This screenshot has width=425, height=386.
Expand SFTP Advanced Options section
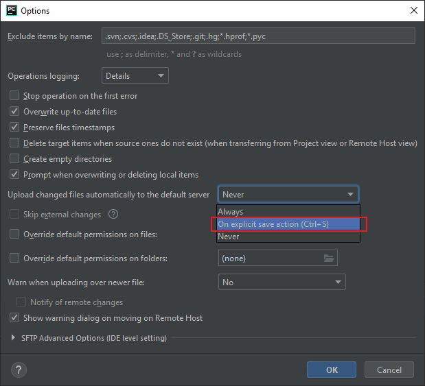(x=13, y=337)
